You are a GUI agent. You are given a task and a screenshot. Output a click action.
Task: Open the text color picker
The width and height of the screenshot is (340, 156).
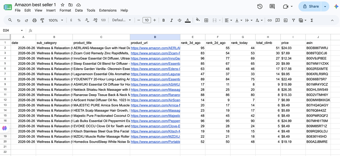coord(188,20)
